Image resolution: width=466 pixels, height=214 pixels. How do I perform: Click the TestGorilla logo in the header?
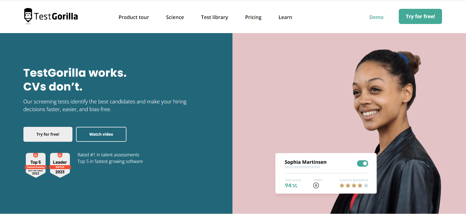coord(51,16)
